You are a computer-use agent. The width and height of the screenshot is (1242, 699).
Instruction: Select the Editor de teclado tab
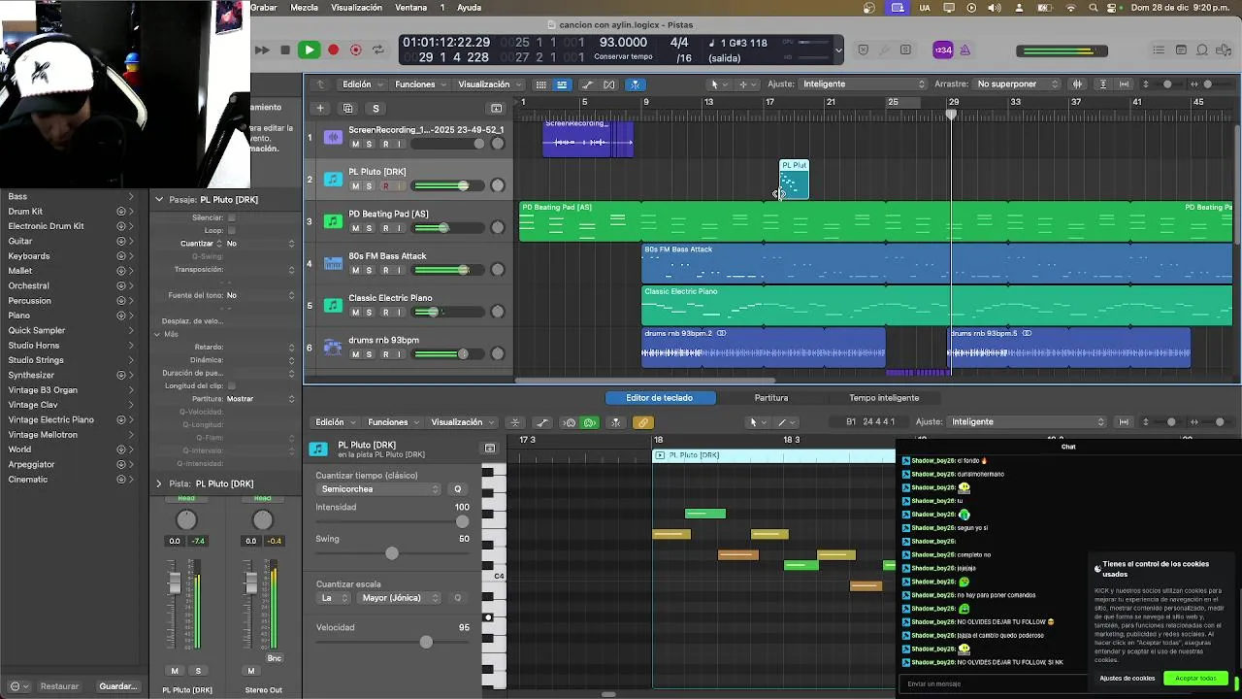pos(660,398)
